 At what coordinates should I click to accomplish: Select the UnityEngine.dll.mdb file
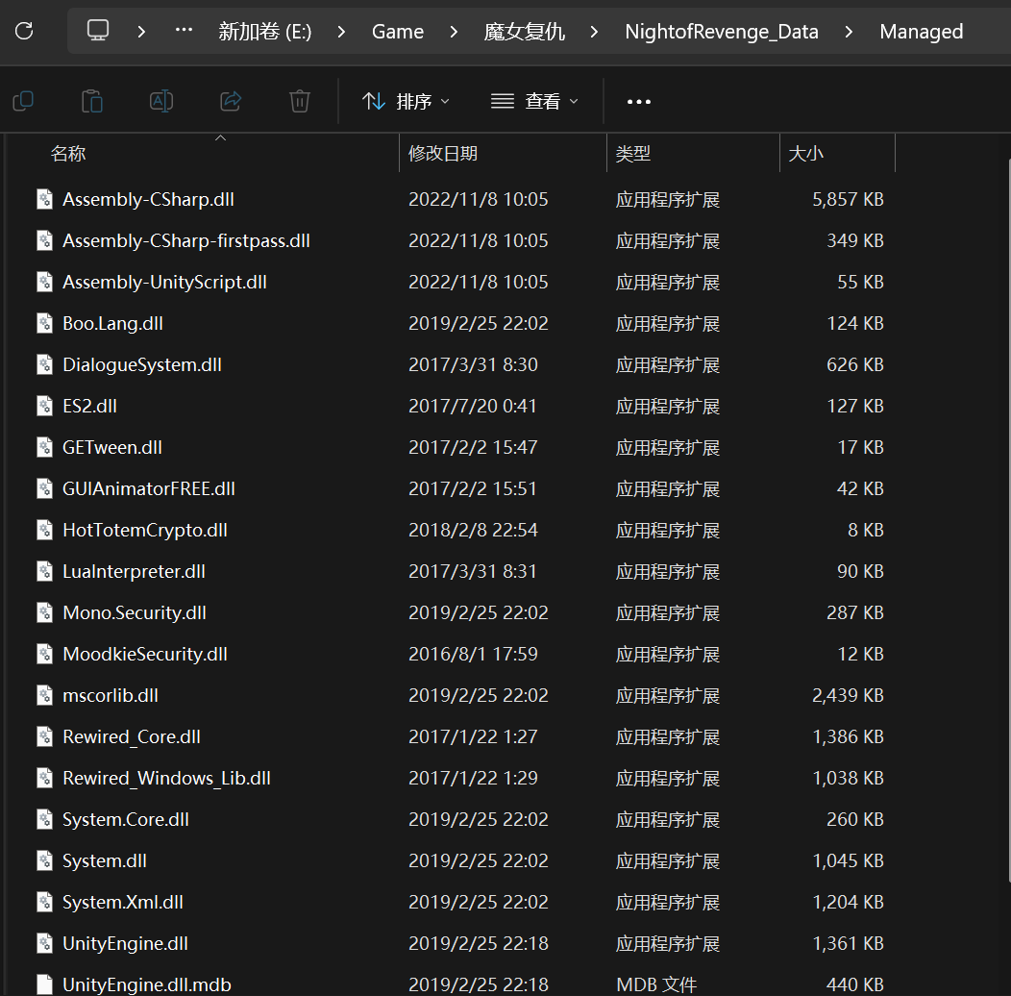pos(146,984)
